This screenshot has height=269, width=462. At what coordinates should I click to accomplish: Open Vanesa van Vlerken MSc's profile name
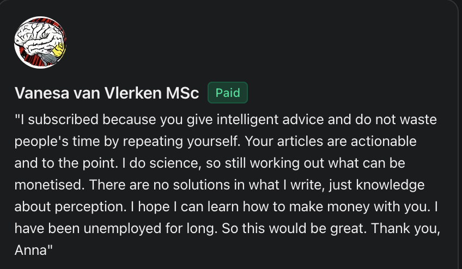(107, 93)
